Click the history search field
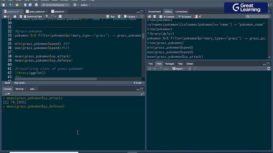 [x=258, y=17]
